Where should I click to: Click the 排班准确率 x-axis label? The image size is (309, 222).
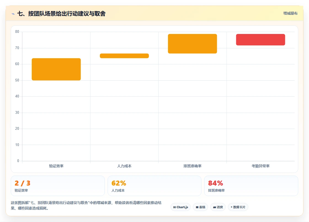coord(192,166)
